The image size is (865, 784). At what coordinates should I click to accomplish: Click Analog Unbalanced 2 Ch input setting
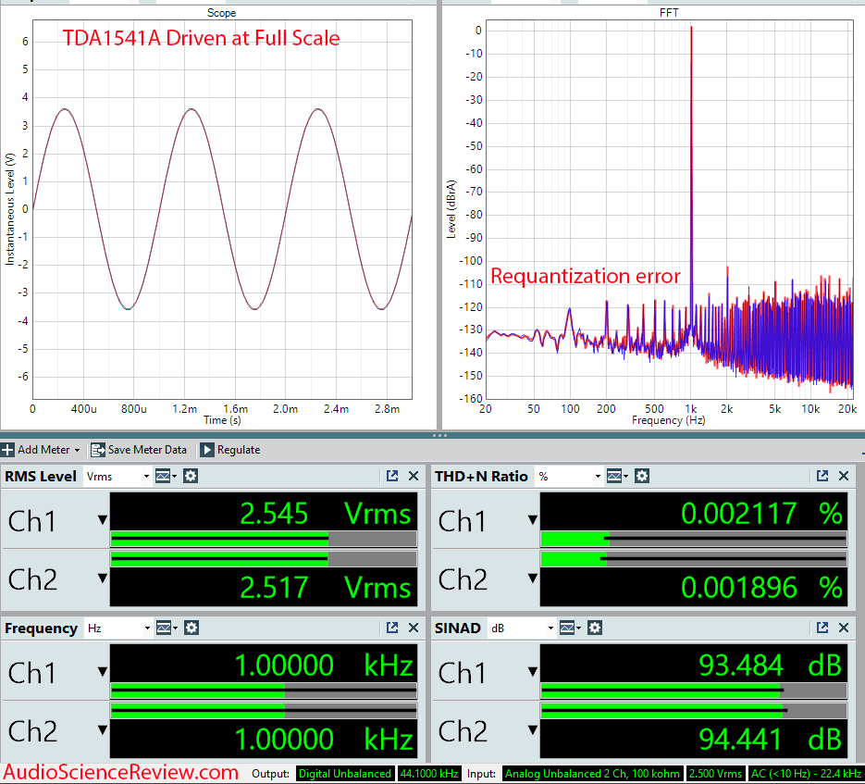(592, 774)
